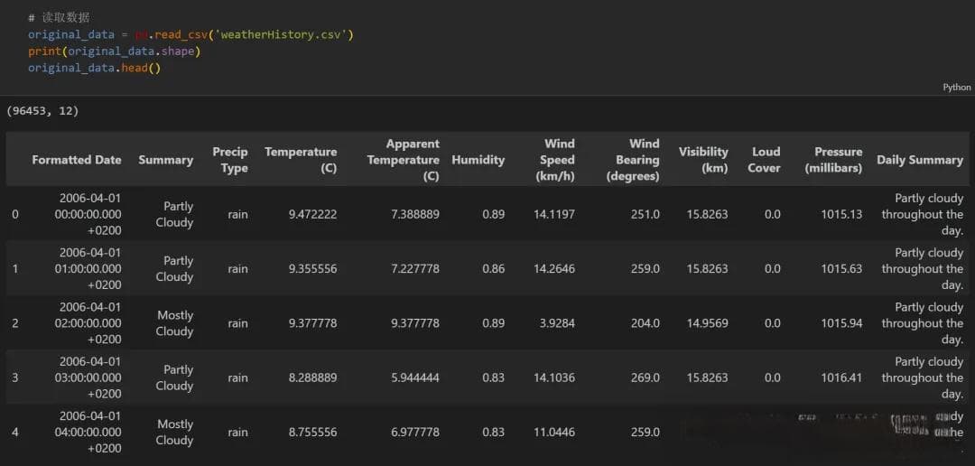Click the code line with read_csv('weatherHistory.csv')
The image size is (975, 466).
click(190, 35)
